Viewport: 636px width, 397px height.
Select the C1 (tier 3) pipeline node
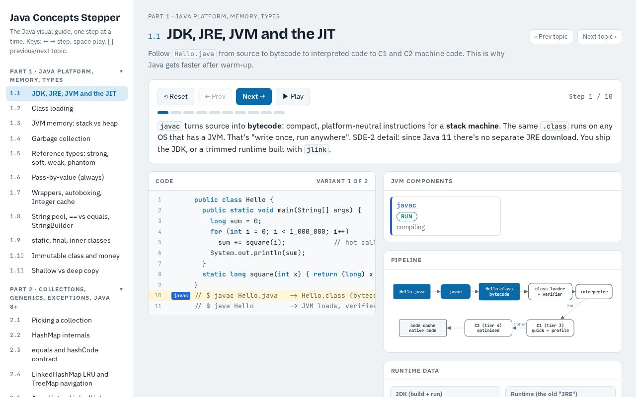[550, 328]
